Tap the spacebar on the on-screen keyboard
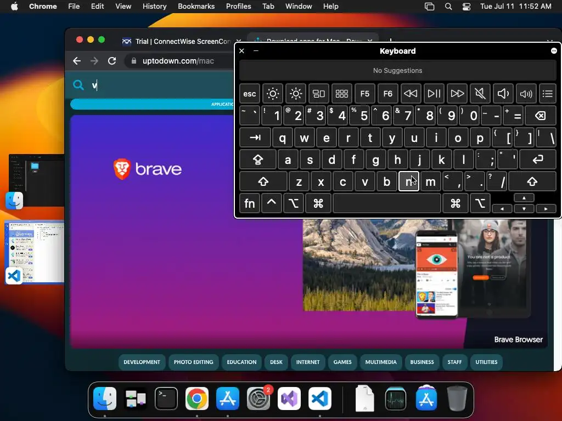This screenshot has height=421, width=562. [387, 203]
